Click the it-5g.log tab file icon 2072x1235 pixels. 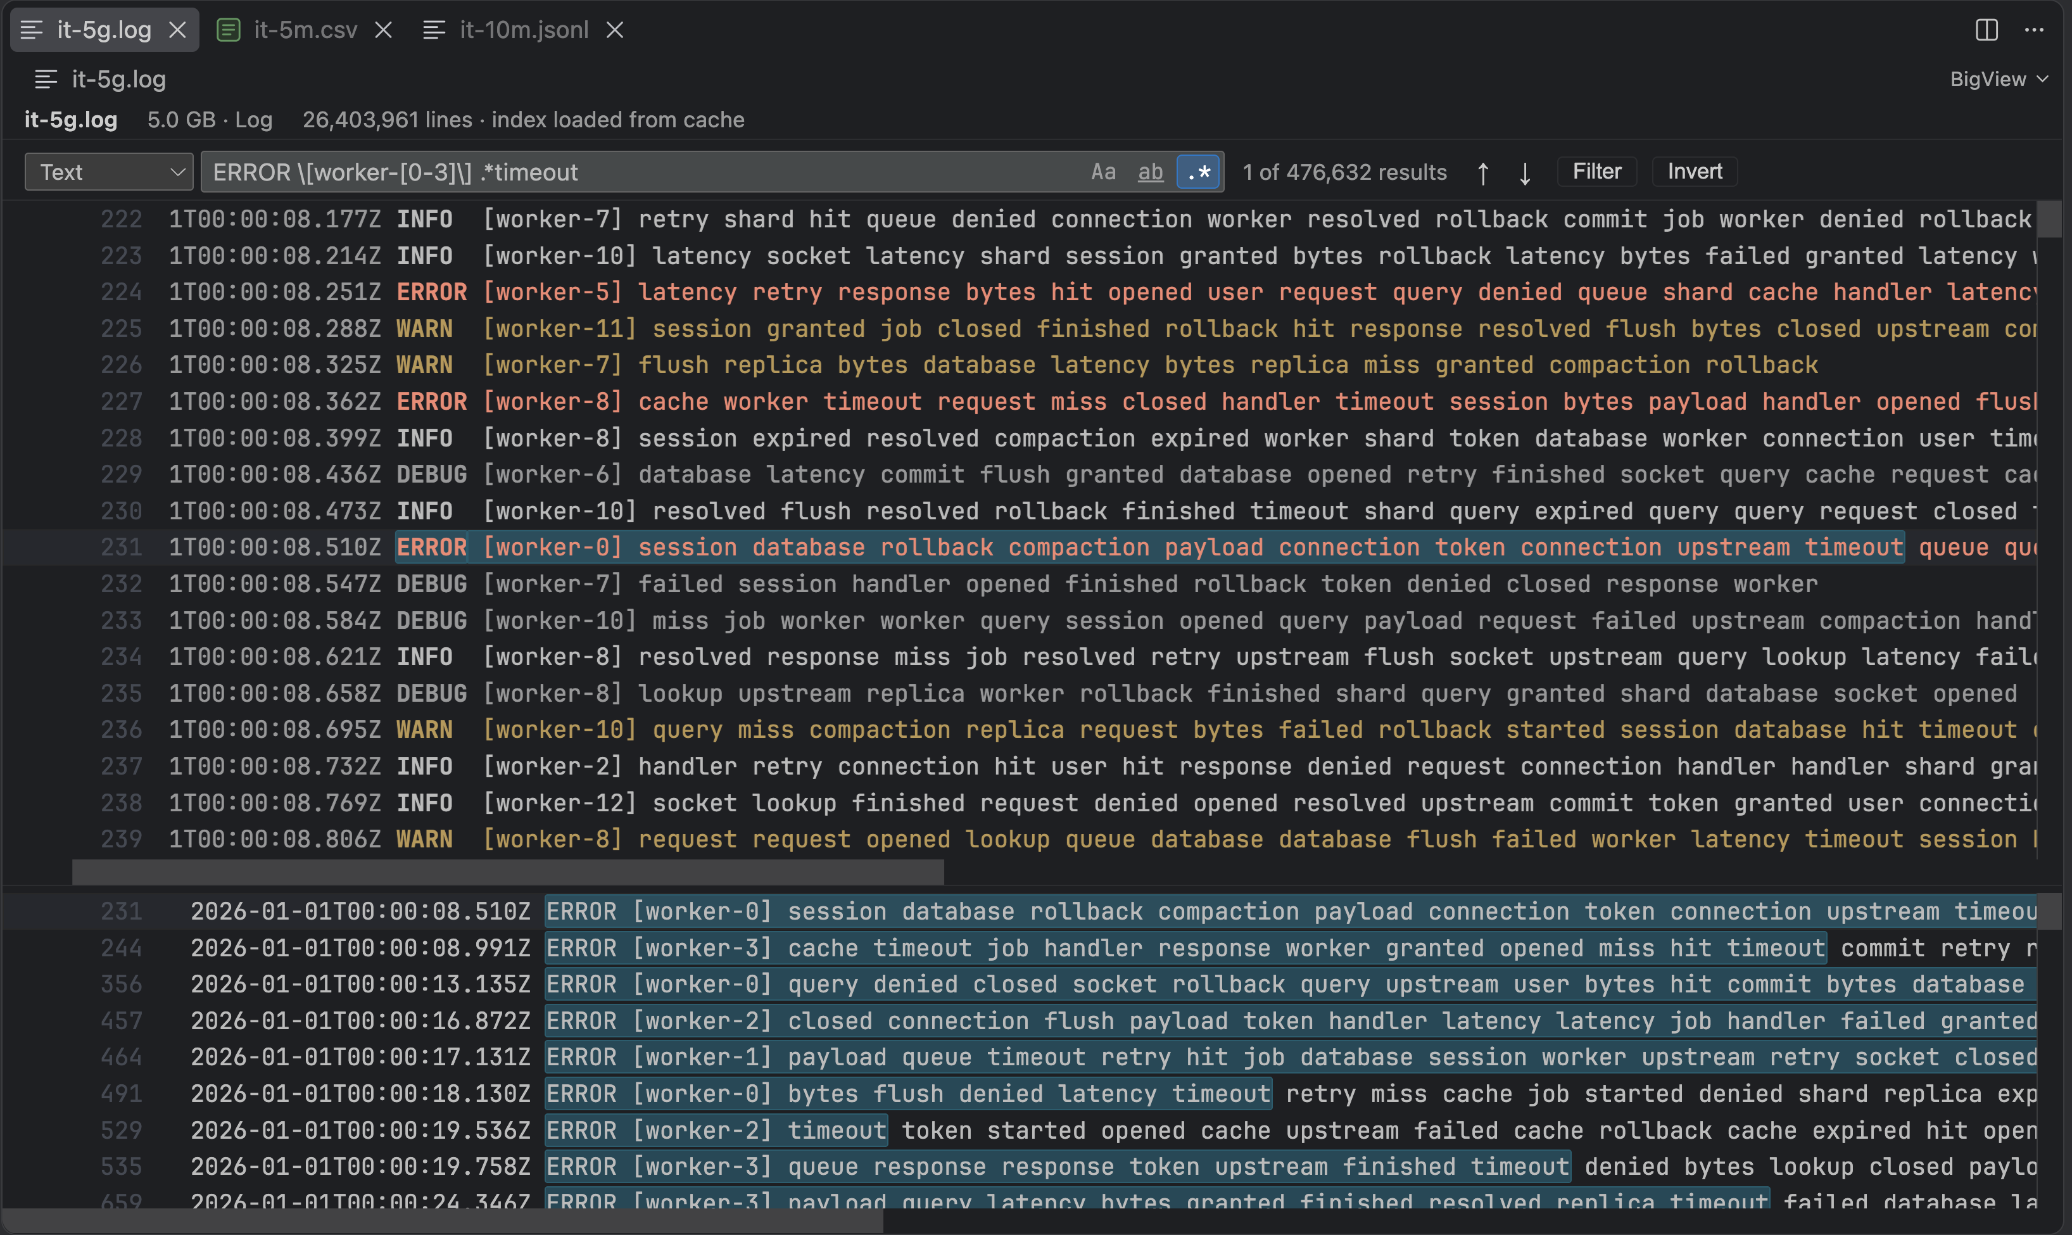(32, 30)
